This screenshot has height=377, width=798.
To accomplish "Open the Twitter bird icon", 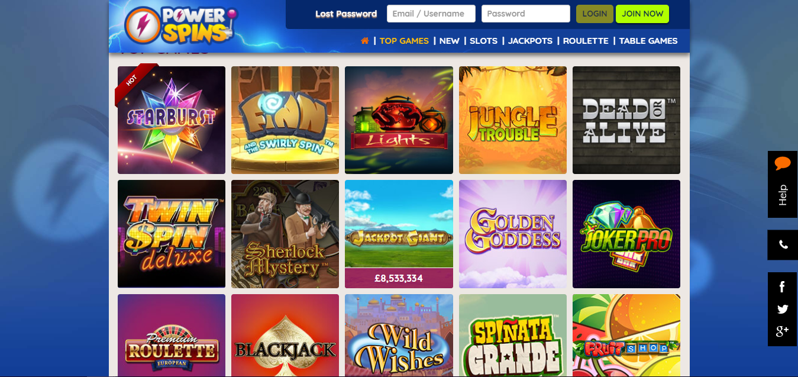I will coord(783,309).
